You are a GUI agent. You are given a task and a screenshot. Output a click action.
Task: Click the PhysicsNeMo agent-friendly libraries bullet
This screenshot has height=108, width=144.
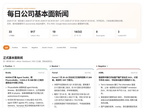(26, 92)
